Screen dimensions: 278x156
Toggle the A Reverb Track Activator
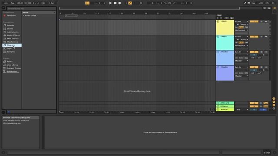point(254,103)
